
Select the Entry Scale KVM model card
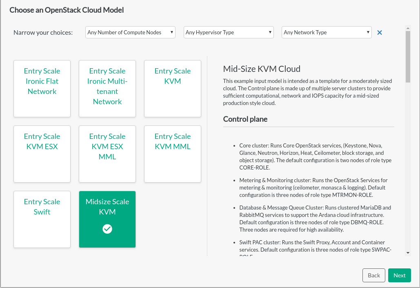173,88
